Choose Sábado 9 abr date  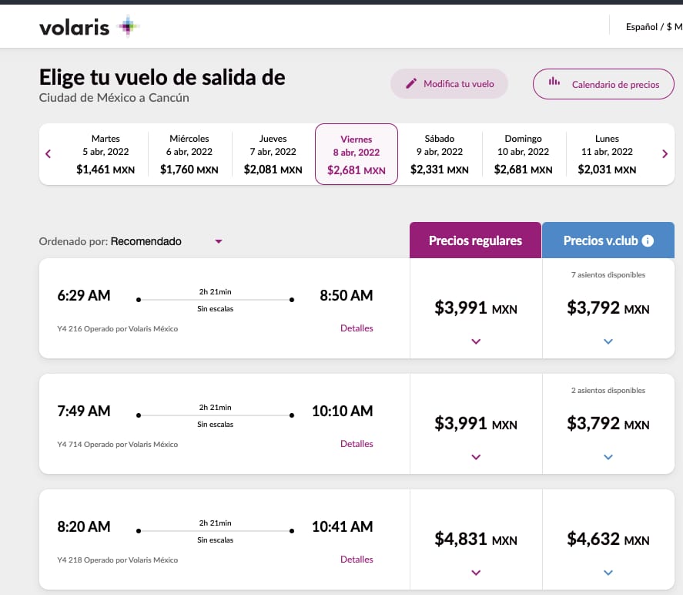(x=440, y=154)
